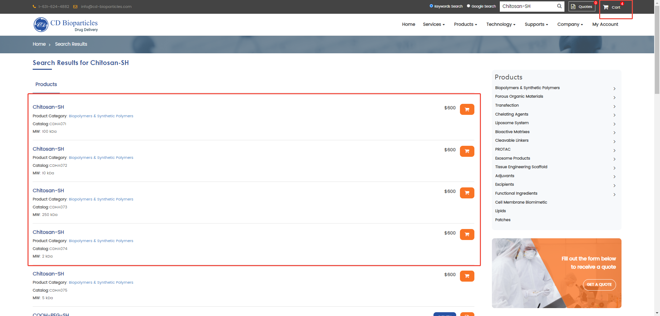The height and width of the screenshot is (316, 660).
Task: Open Cell Membrane Biomimetic category
Action: click(x=521, y=202)
